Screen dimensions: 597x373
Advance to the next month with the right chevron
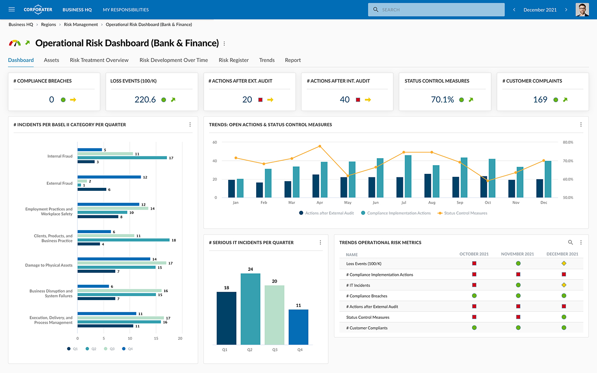566,9
